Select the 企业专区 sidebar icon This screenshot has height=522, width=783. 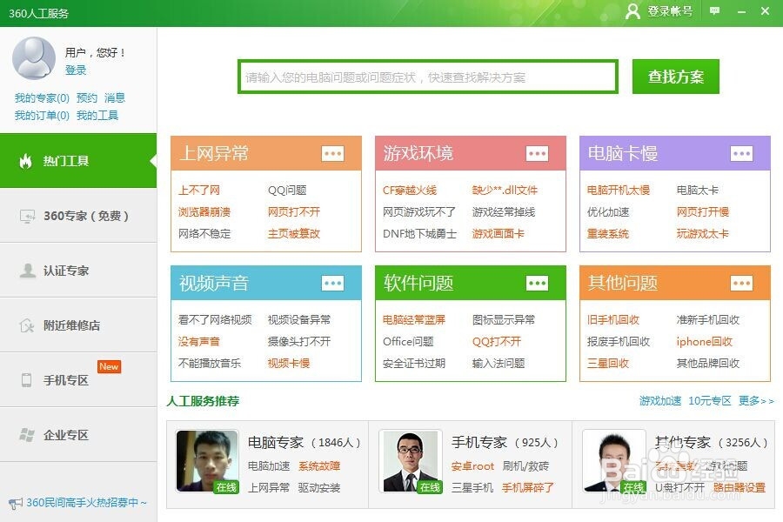[25, 434]
